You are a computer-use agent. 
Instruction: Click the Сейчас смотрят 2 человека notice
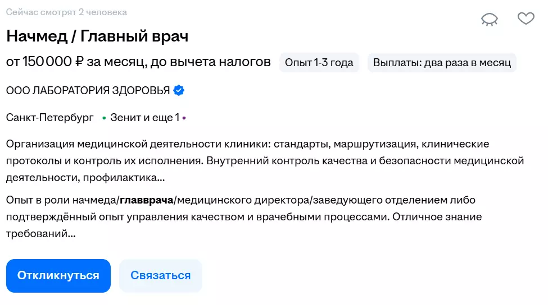pos(66,12)
